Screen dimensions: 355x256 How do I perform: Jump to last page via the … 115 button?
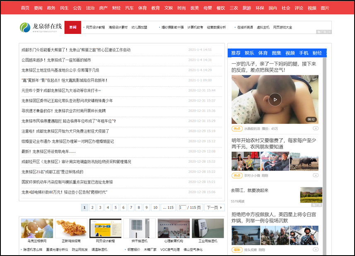168,208
